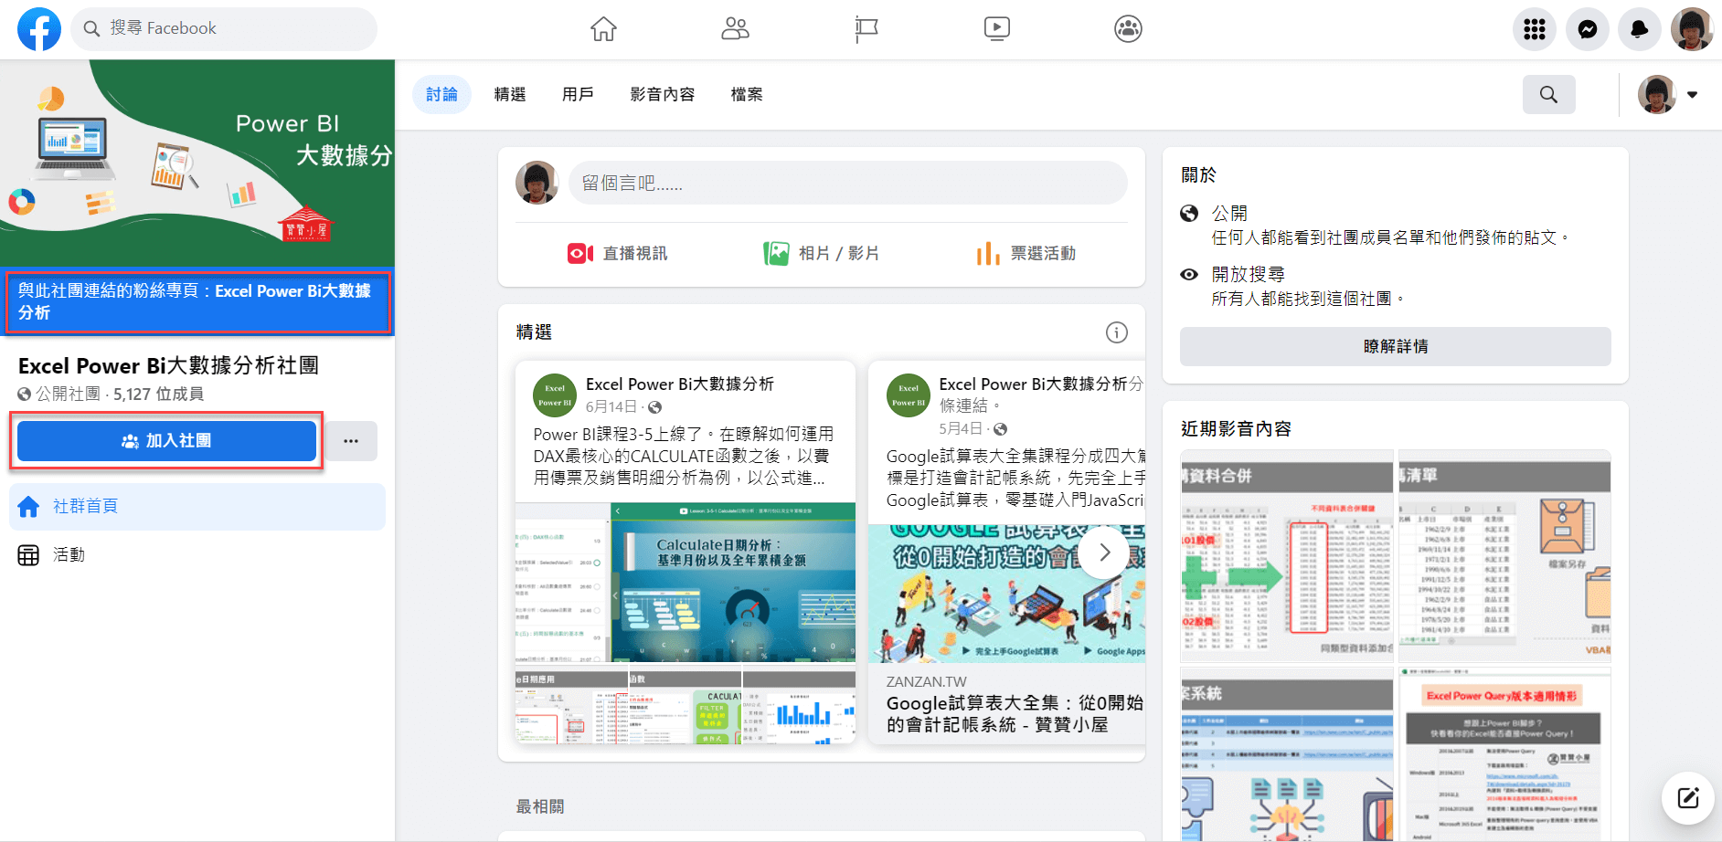
Task: Open the notifications bell
Action: pyautogui.click(x=1640, y=29)
